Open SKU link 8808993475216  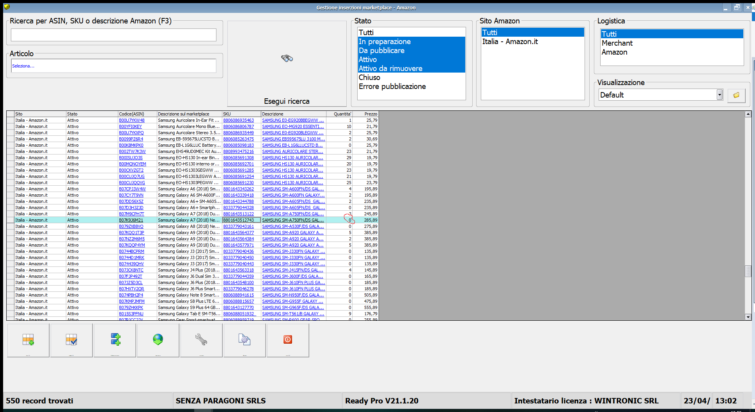pos(238,151)
